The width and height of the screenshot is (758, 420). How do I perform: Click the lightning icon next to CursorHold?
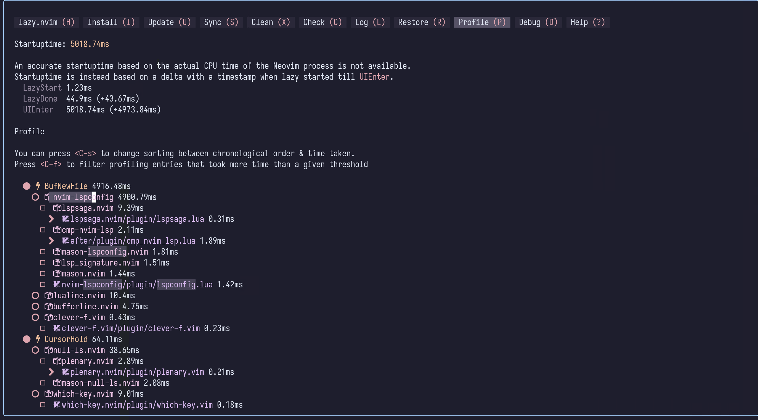coord(38,339)
